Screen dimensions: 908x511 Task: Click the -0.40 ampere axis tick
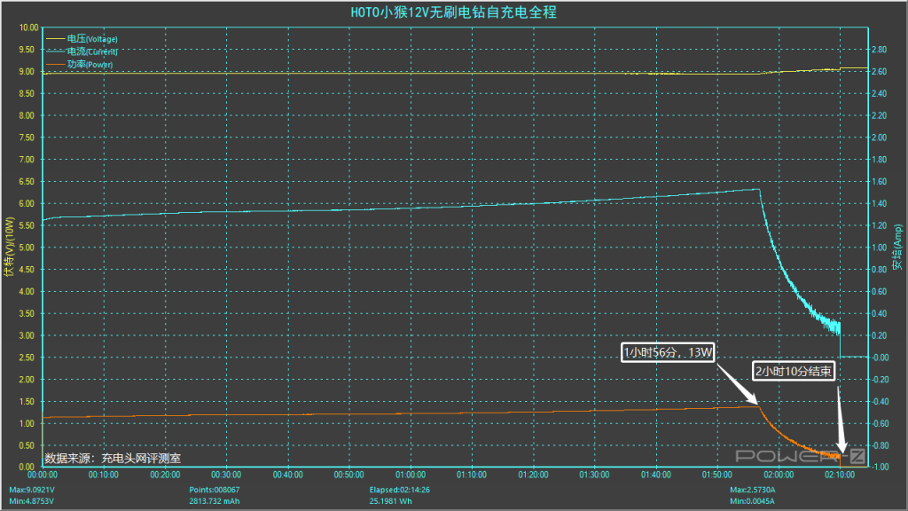(880, 402)
